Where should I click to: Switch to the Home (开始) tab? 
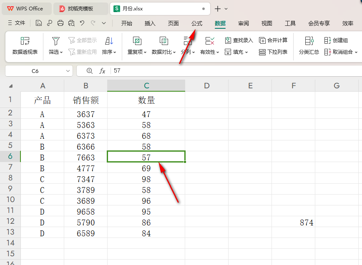coord(127,23)
